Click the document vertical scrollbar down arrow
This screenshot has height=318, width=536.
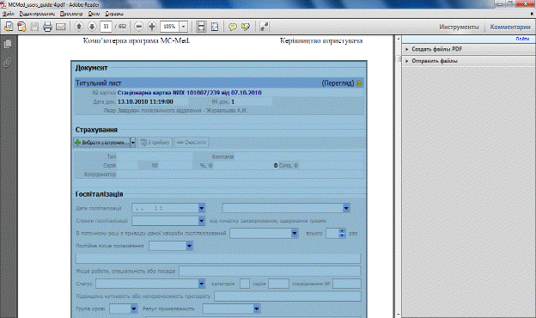click(x=398, y=315)
